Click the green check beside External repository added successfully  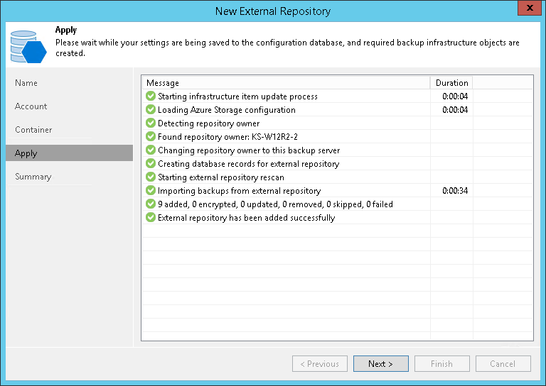151,218
